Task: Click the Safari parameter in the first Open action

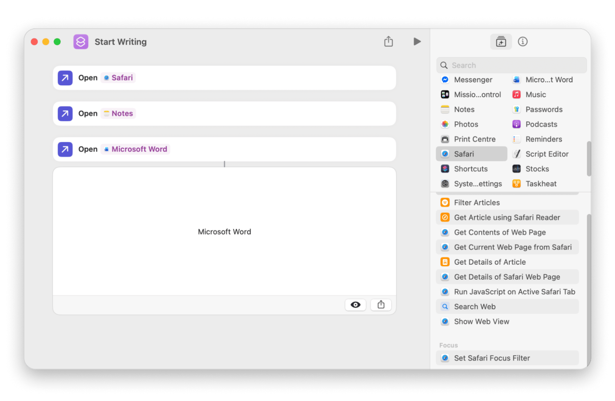Action: (x=118, y=78)
